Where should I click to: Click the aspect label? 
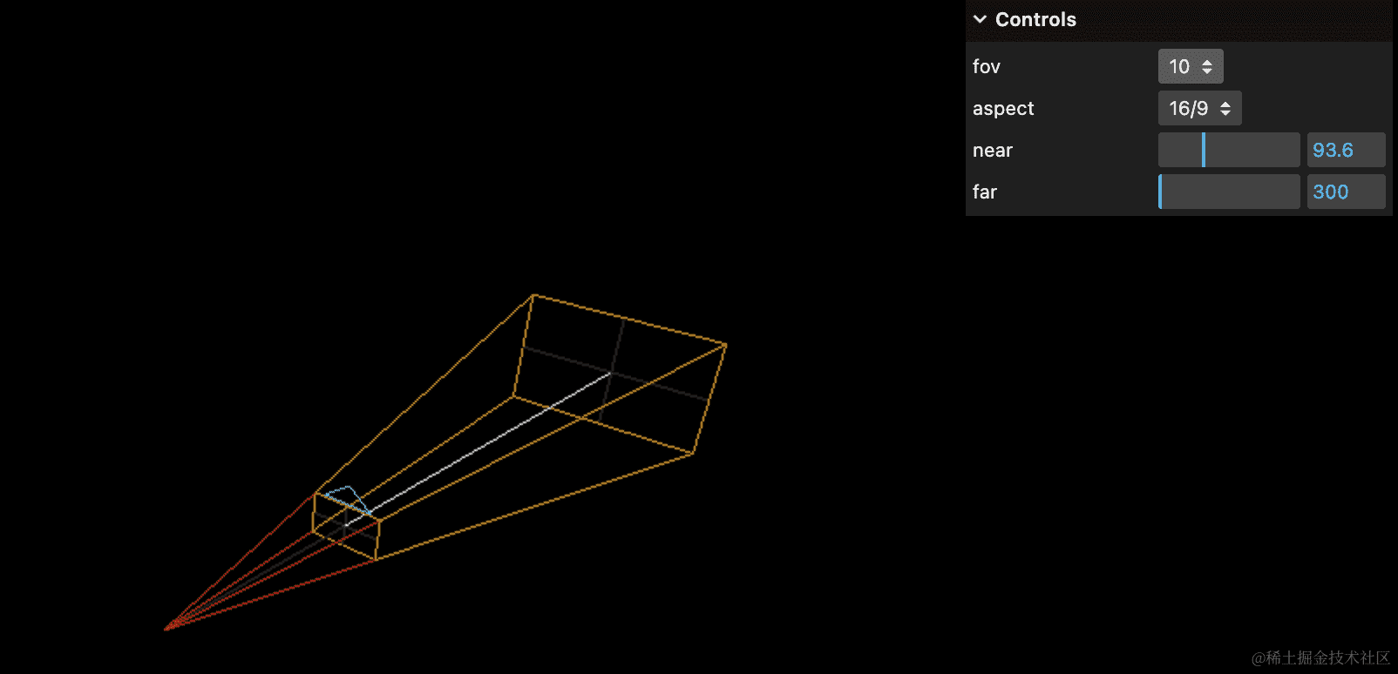(1003, 108)
